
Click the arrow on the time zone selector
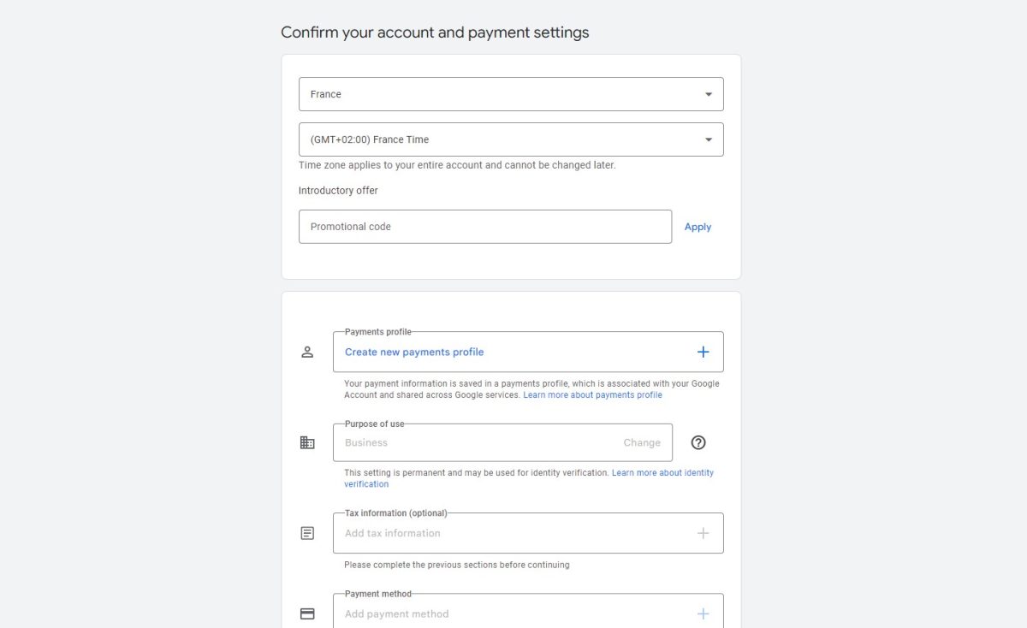click(x=709, y=139)
